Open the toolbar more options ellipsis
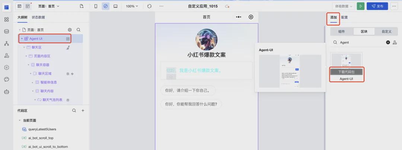 click(161, 6)
